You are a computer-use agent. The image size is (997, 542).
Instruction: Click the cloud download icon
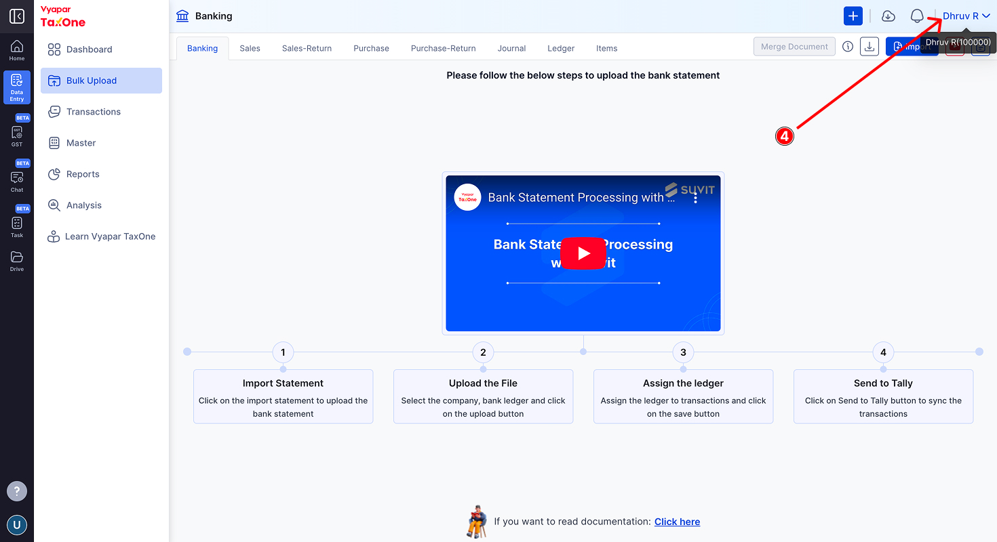[888, 16]
